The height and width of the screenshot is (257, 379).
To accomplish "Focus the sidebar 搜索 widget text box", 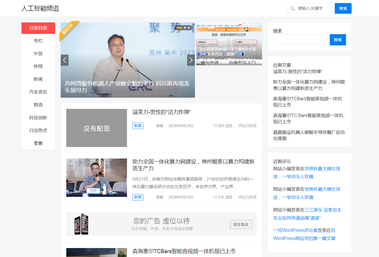I will (300, 39).
